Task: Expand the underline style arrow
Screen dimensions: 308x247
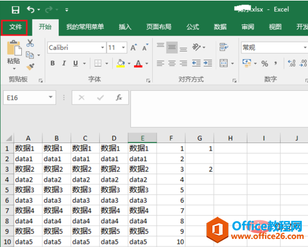Action: 84,63
